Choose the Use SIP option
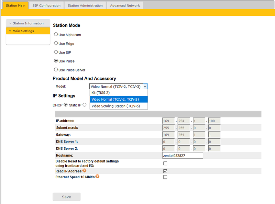The height and width of the screenshot is (204, 275). (x=56, y=52)
